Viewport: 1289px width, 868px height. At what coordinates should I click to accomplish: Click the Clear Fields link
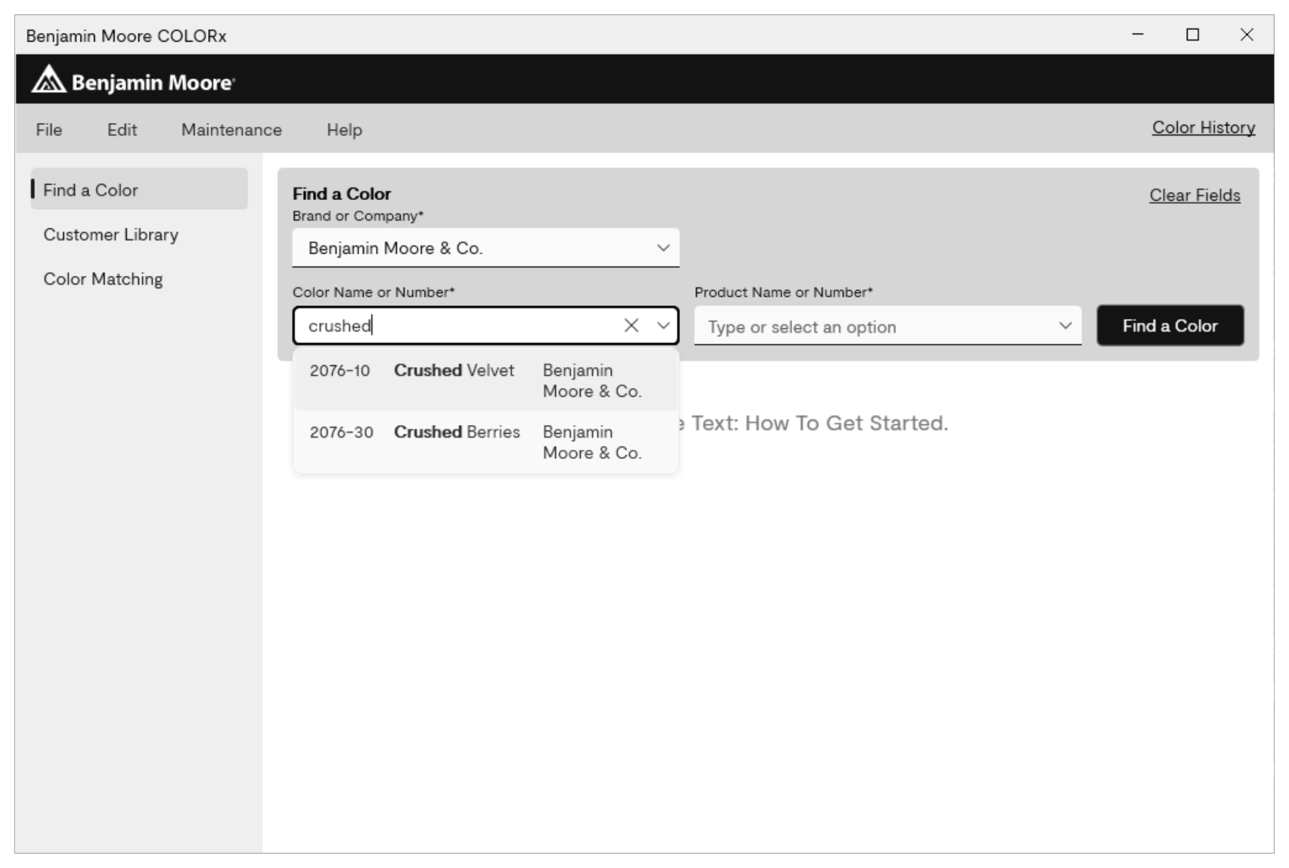(x=1194, y=195)
